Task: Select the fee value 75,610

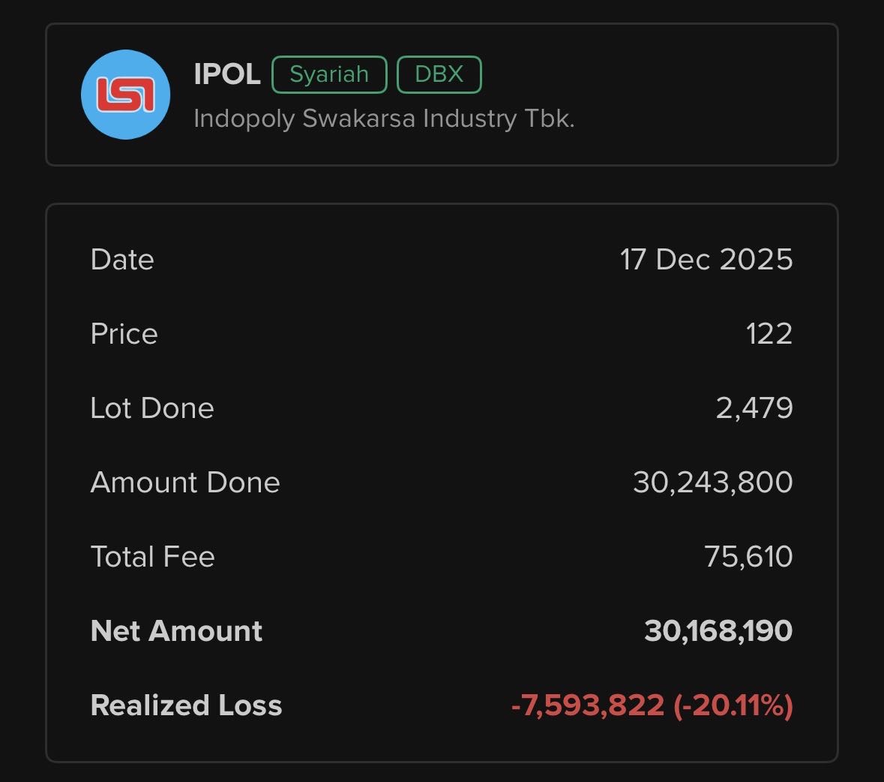Action: tap(748, 557)
